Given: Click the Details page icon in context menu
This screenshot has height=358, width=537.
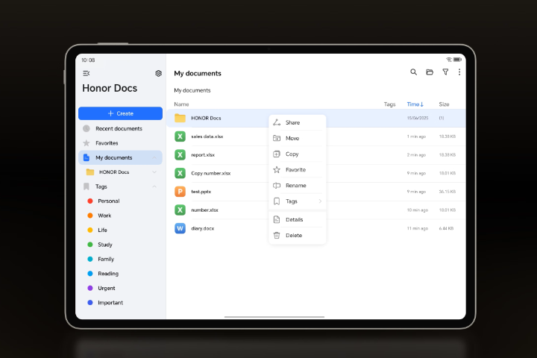Looking at the screenshot, I should (277, 219).
